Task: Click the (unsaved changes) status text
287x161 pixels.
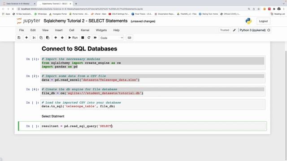Action: pos(143,21)
